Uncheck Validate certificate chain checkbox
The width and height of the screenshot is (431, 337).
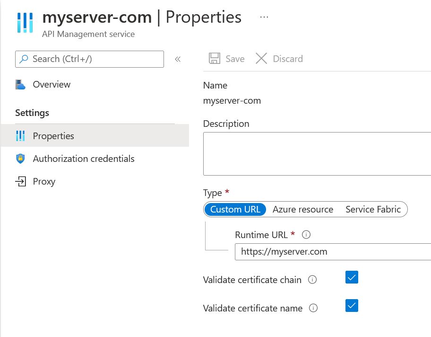(x=352, y=277)
